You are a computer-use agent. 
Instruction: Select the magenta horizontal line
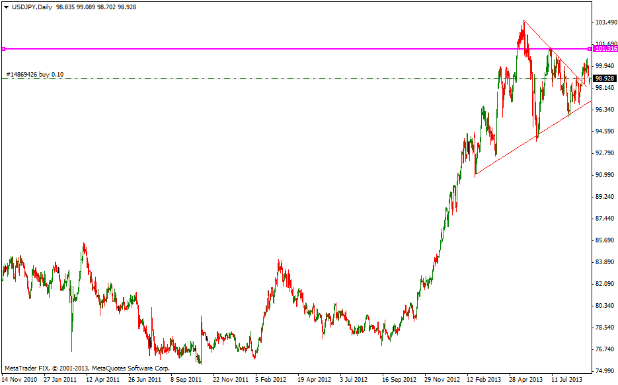pyautogui.click(x=264, y=49)
